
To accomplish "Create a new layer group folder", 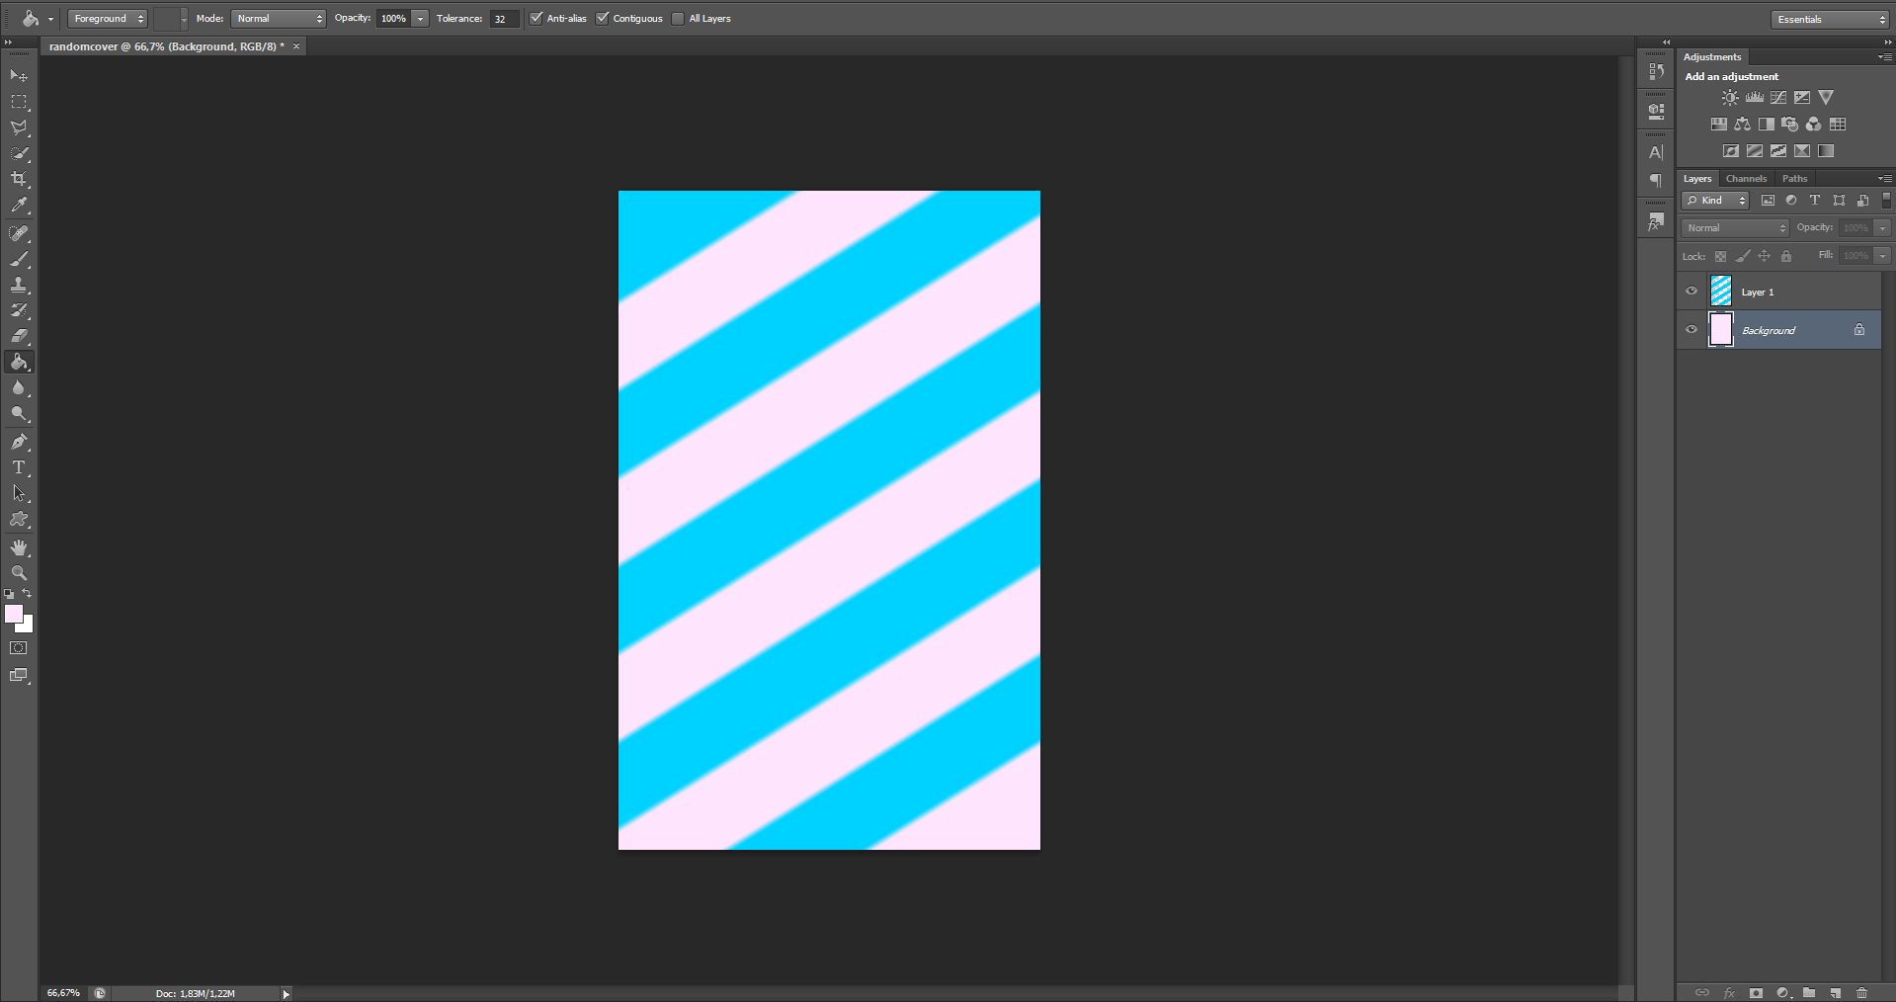I will [x=1809, y=993].
